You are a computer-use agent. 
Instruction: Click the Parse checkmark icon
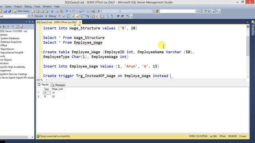pyautogui.click(x=64, y=16)
